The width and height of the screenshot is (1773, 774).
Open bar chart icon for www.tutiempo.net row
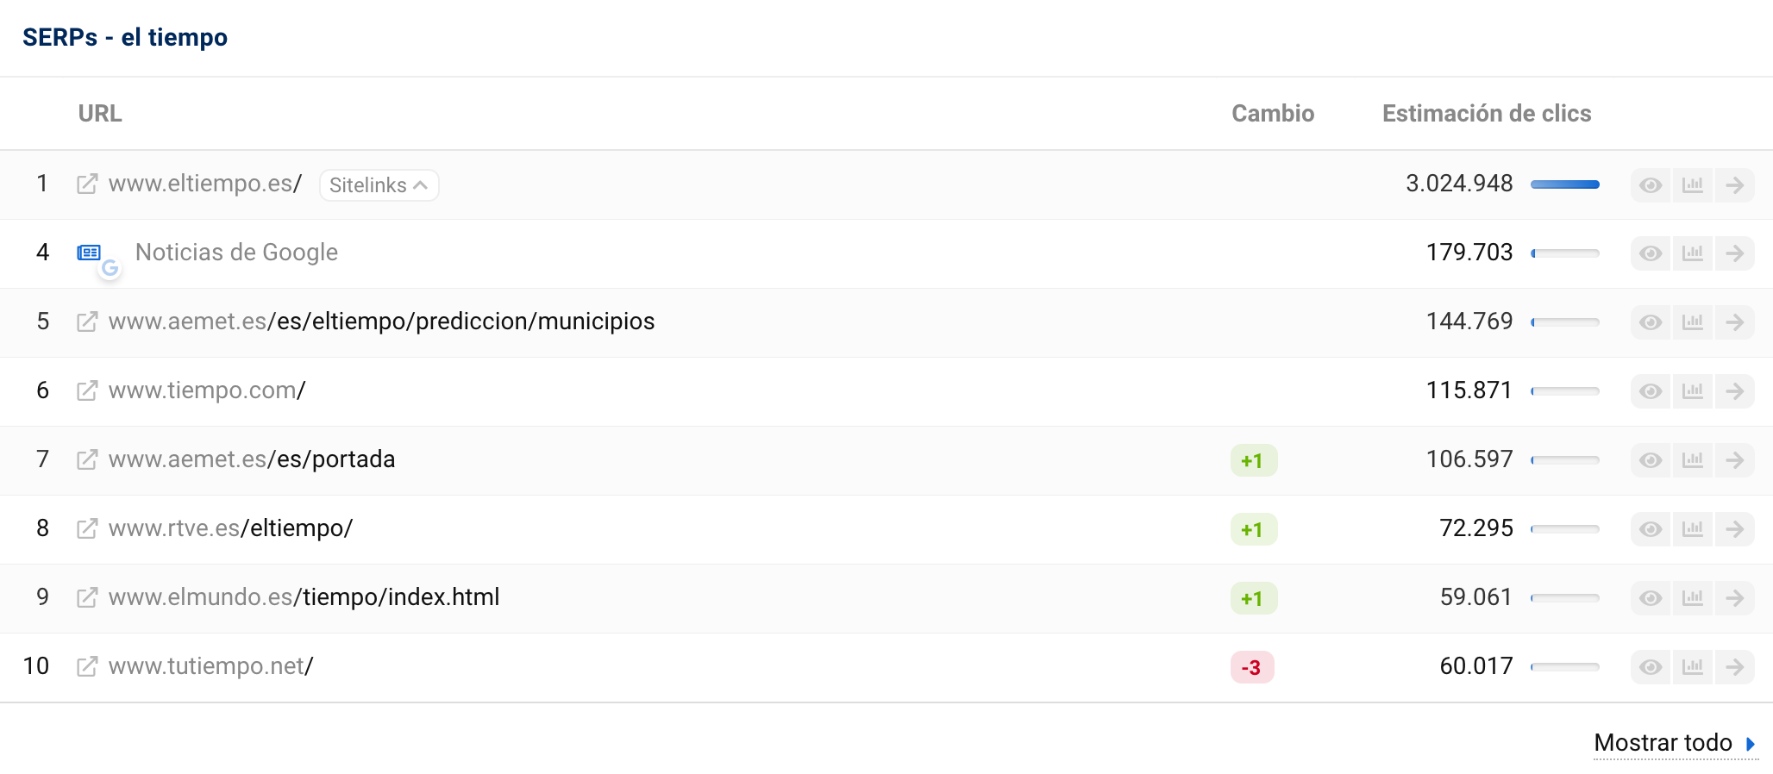pyautogui.click(x=1692, y=667)
